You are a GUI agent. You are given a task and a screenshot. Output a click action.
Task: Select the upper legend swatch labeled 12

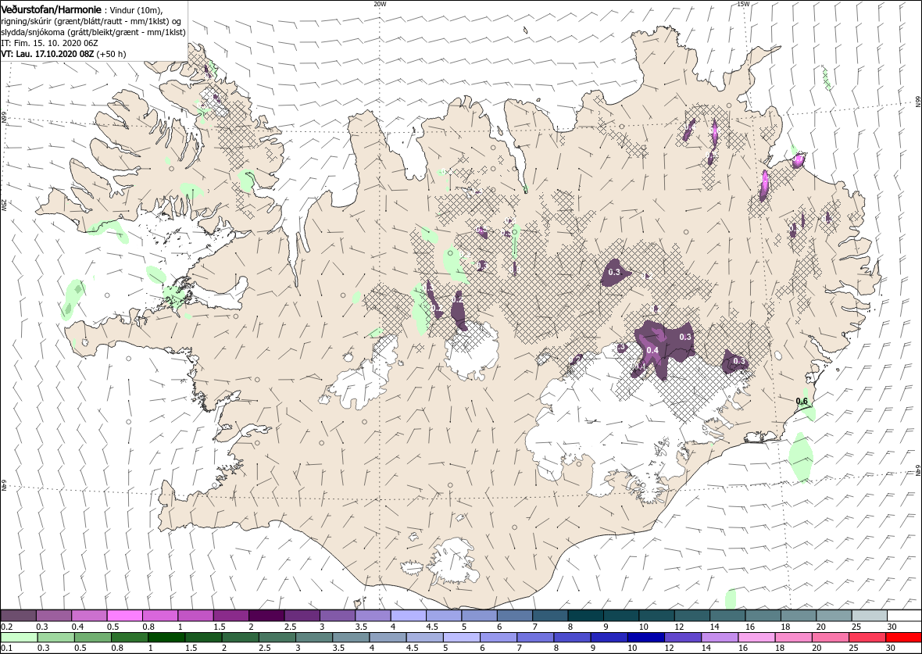pyautogui.click(x=691, y=615)
